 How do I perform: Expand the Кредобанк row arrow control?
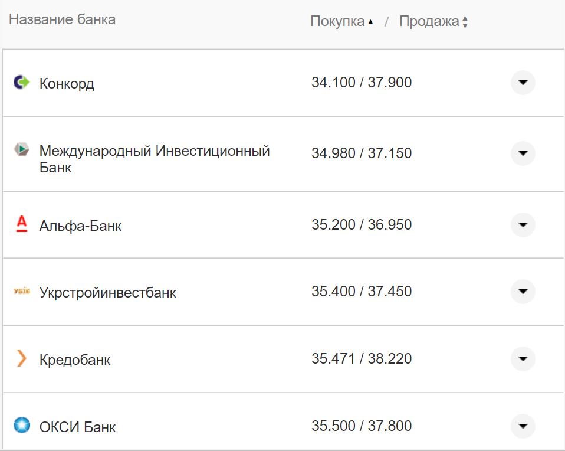(523, 359)
